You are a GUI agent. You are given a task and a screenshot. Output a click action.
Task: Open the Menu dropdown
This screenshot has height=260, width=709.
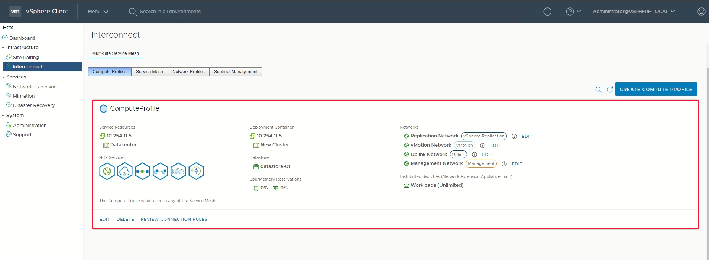(98, 12)
